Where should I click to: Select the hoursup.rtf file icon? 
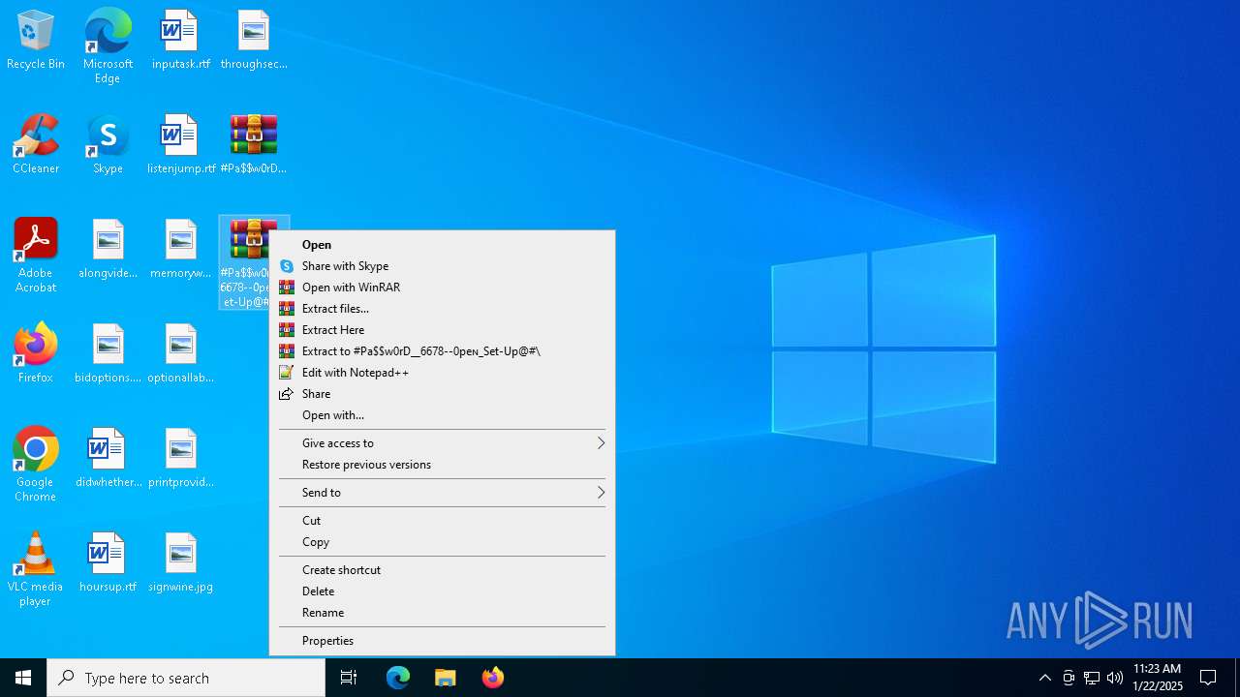[108, 562]
